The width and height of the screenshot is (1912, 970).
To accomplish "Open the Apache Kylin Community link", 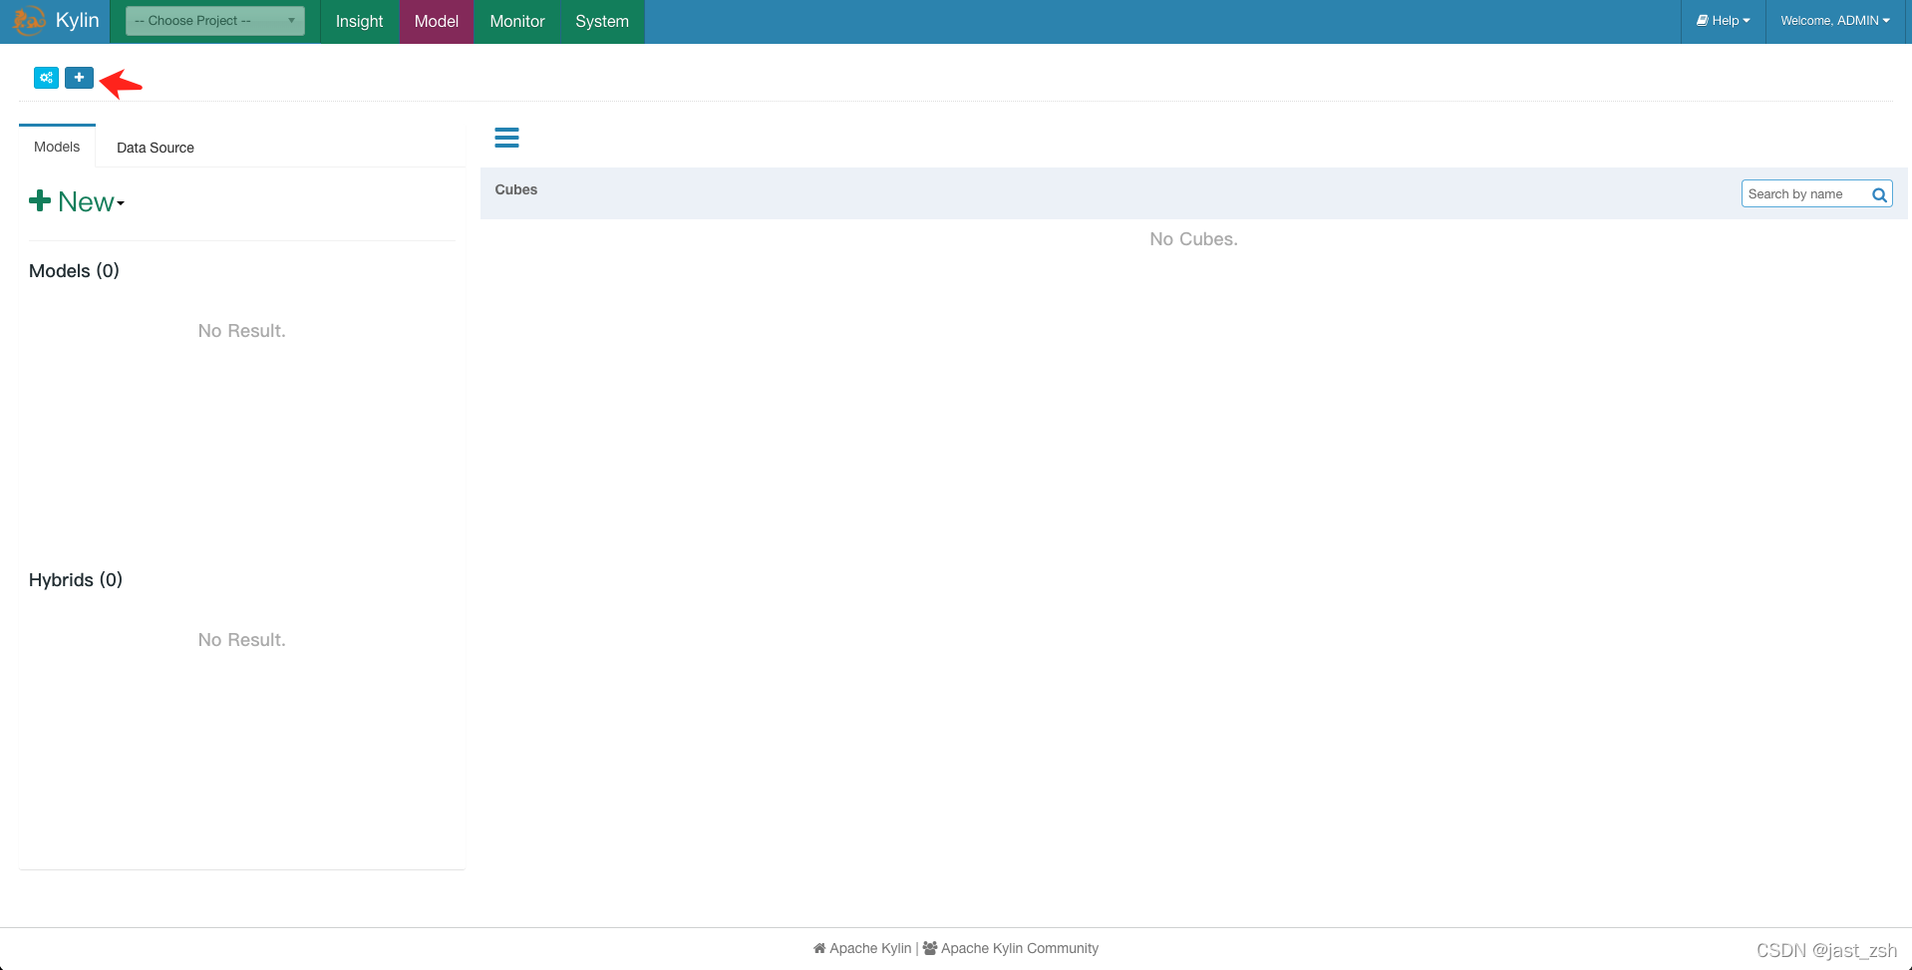I will tap(1011, 948).
